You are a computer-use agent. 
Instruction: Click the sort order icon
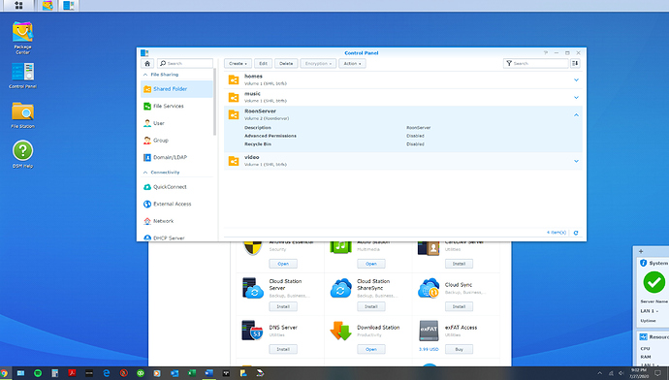575,64
